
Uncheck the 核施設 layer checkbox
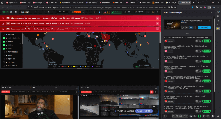[4, 48]
